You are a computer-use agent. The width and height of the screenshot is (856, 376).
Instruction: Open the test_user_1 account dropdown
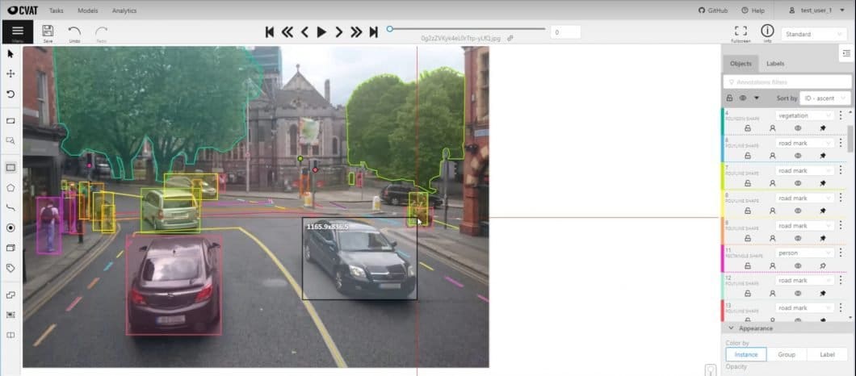[816, 10]
